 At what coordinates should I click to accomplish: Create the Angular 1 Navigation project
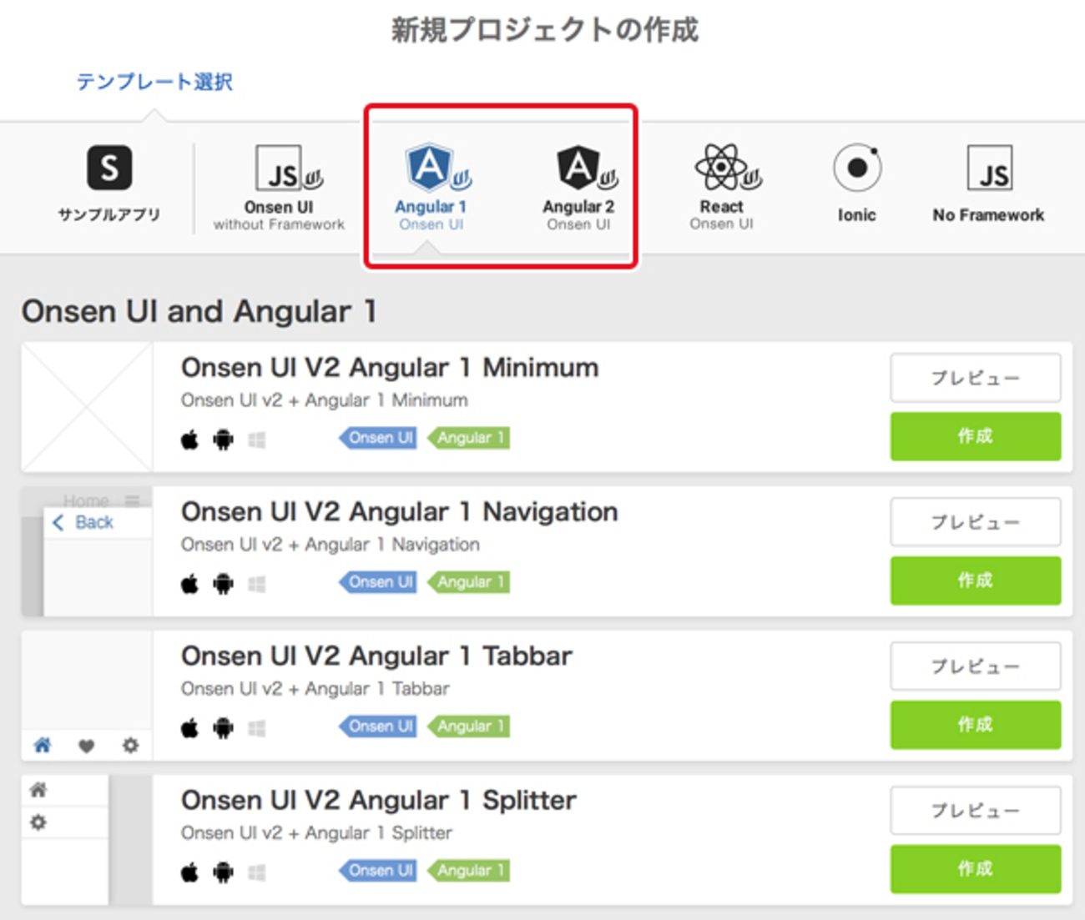(975, 581)
